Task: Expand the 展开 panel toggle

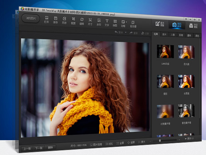Action: click(x=189, y=139)
